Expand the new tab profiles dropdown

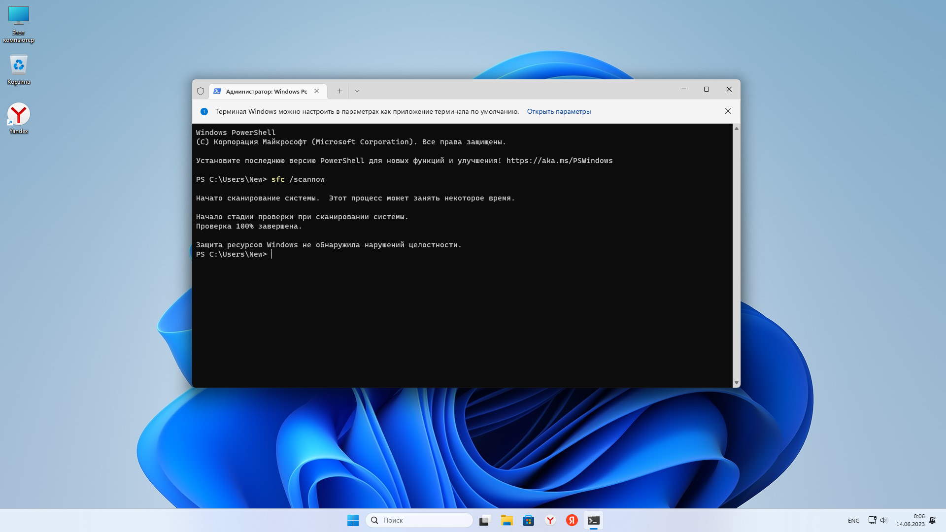357,91
